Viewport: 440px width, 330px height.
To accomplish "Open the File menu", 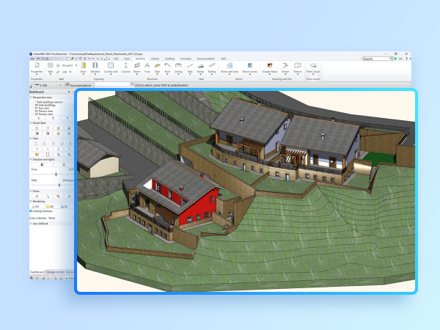I will (x=32, y=59).
